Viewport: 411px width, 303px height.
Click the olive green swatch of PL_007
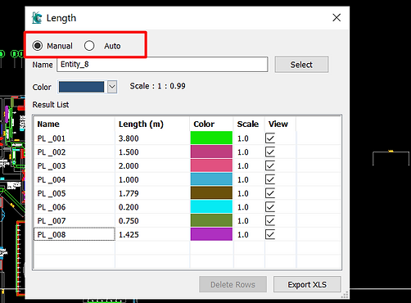[211, 220]
